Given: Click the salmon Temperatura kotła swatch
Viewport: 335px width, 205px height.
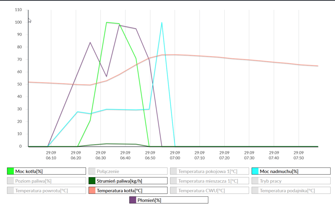Looking at the screenshot, I should click(92, 191).
